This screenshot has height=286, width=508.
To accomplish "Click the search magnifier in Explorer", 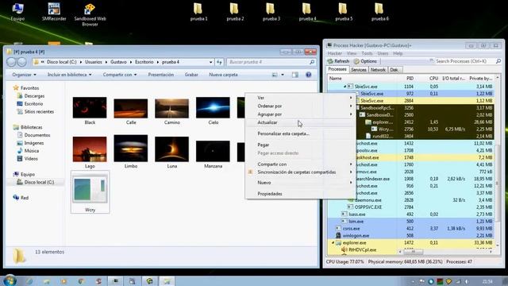I will (x=312, y=62).
